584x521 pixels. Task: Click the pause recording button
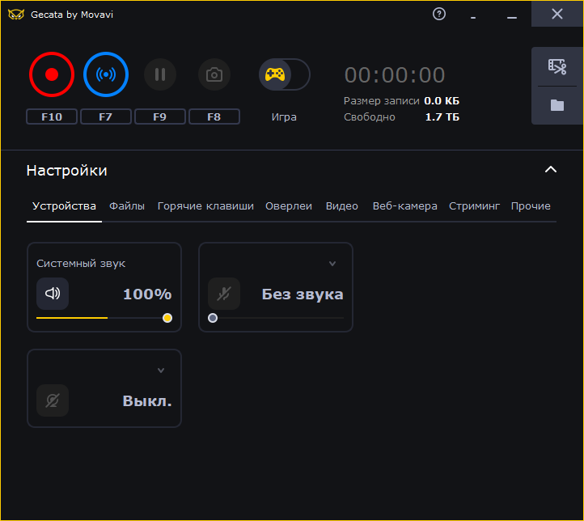160,74
